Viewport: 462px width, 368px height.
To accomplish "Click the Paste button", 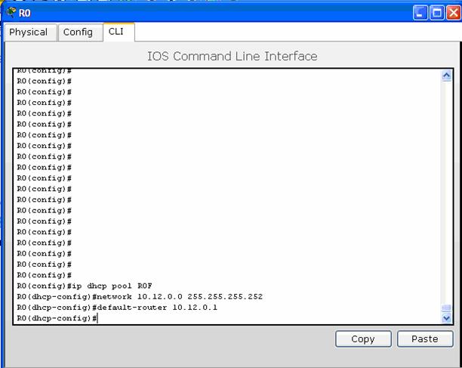I will 424,339.
